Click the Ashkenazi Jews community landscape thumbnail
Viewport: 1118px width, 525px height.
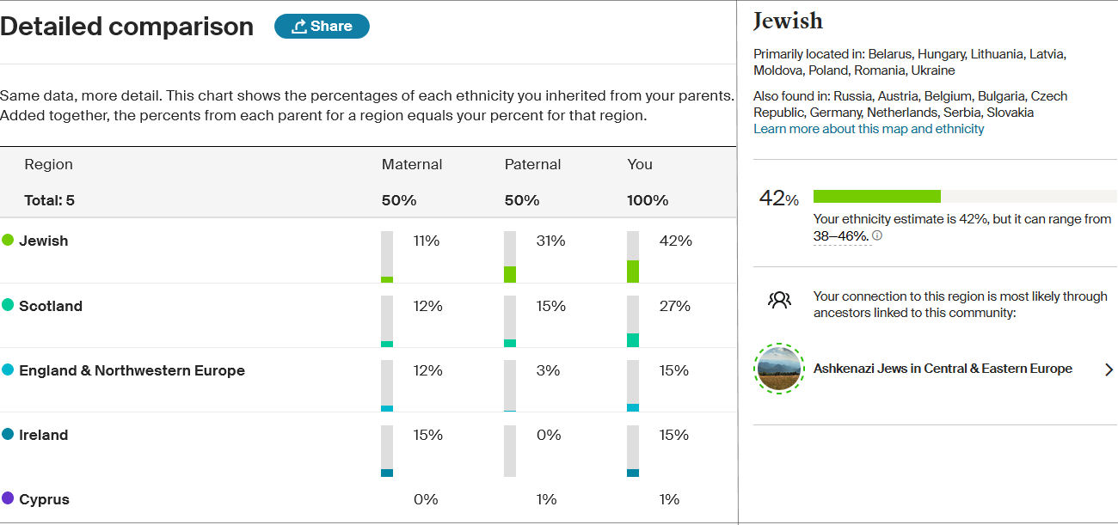click(x=778, y=369)
